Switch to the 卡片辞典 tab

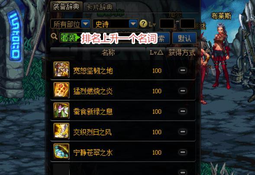coord(100,7)
